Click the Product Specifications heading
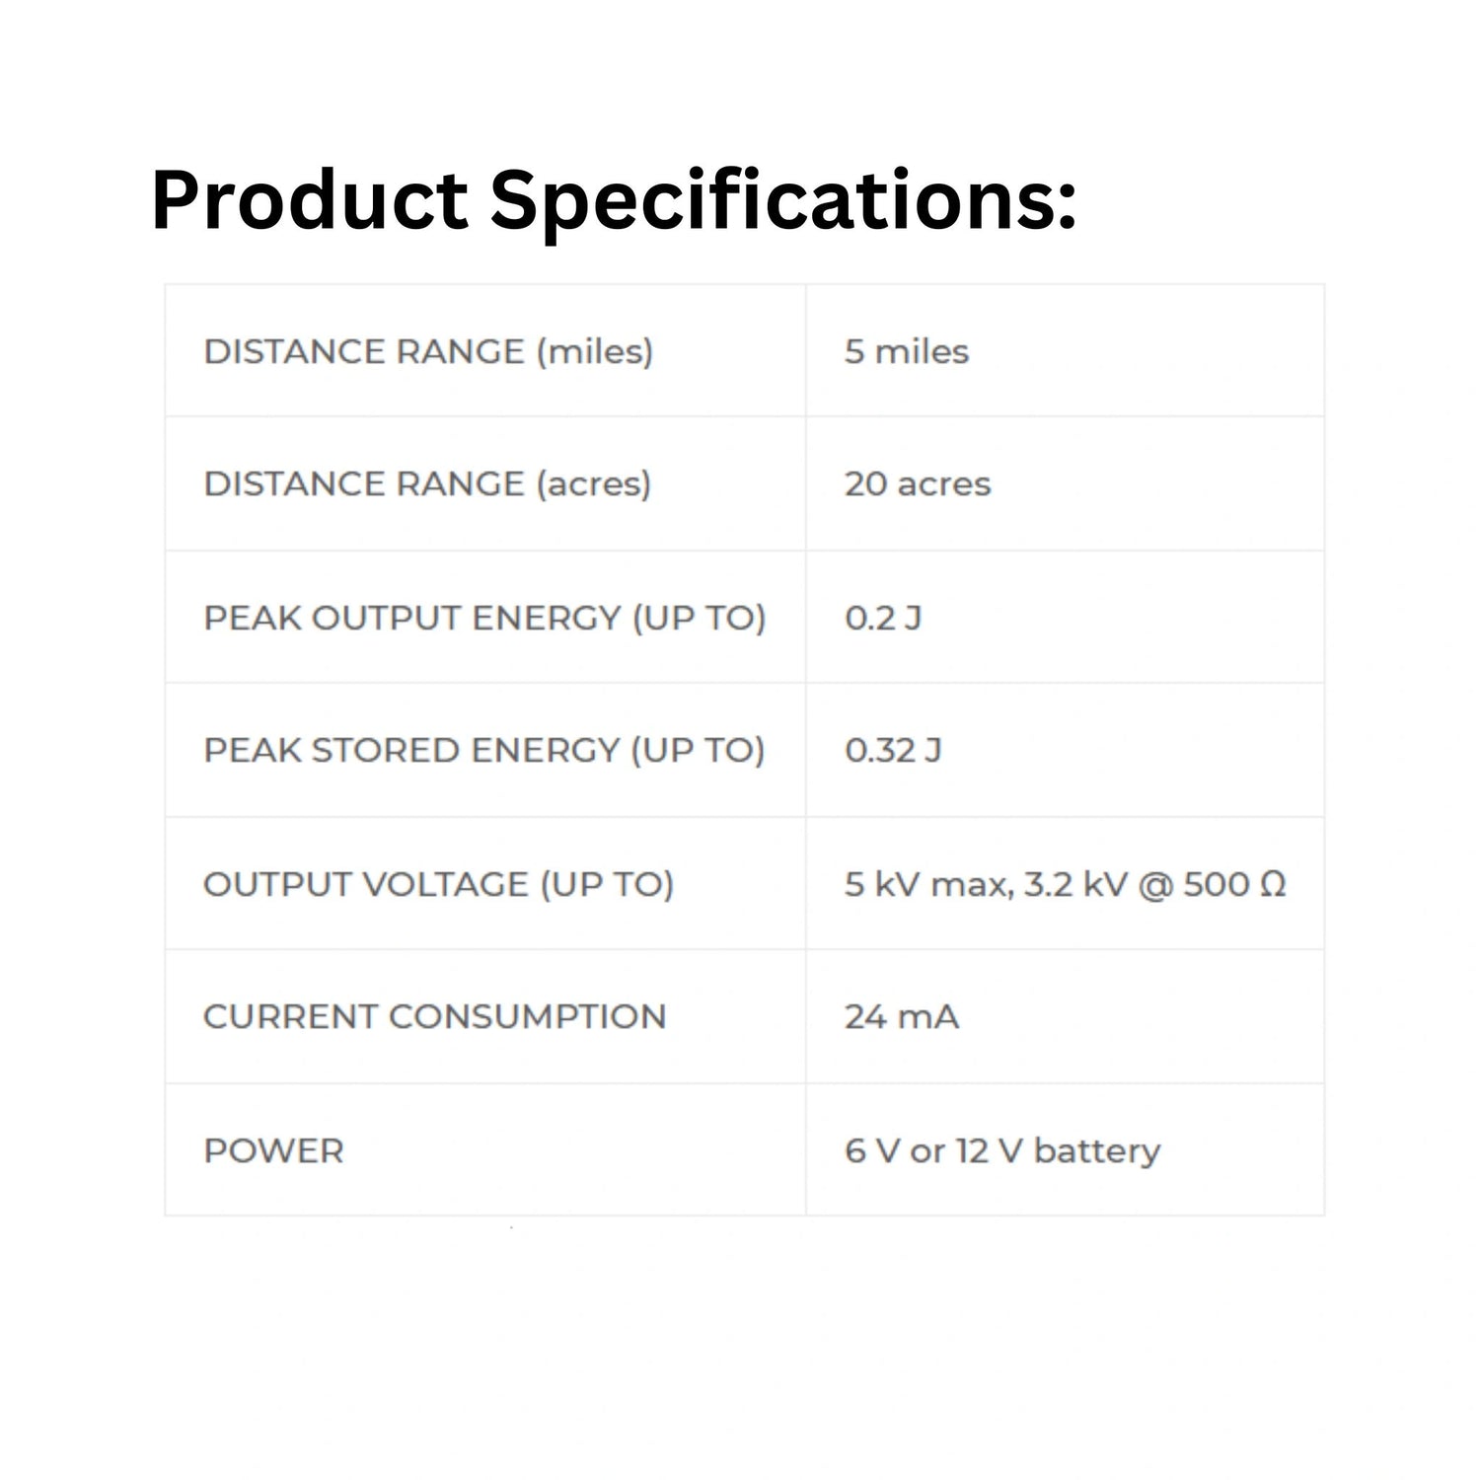1480x1480 pixels. (x=613, y=201)
